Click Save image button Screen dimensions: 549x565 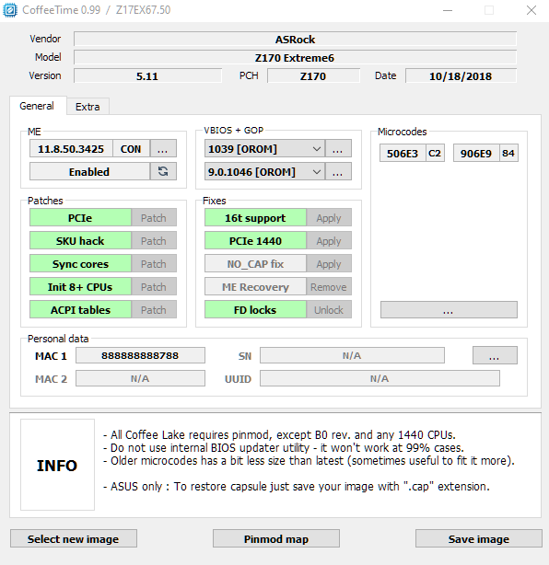479,538
